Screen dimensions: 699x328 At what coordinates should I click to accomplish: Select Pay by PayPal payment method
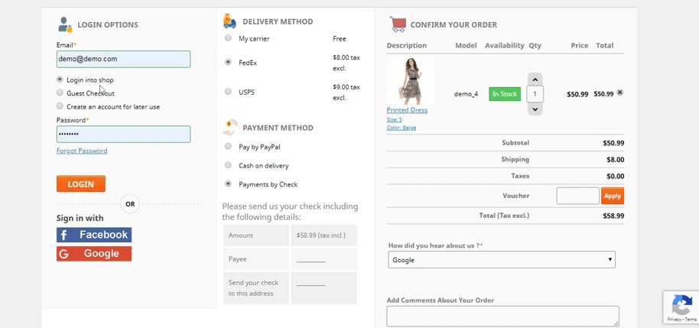pos(228,146)
